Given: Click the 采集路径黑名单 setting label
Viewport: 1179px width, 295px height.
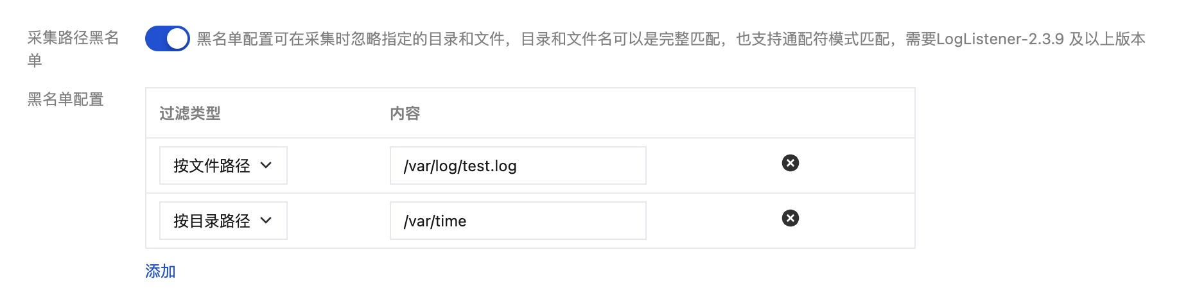Looking at the screenshot, I should click(x=73, y=38).
